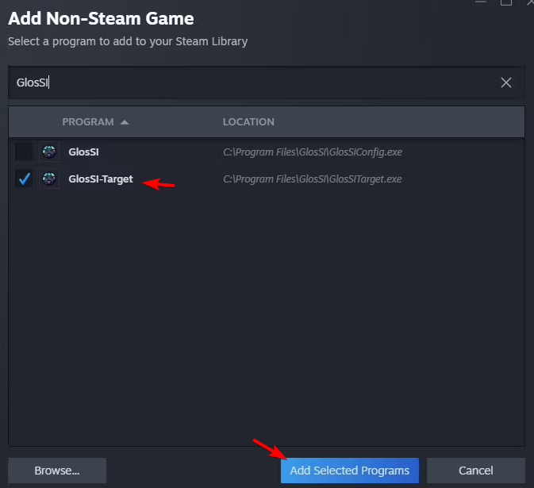The image size is (534, 488).
Task: Click GlosSIConfig.exe location path
Action: (313, 152)
